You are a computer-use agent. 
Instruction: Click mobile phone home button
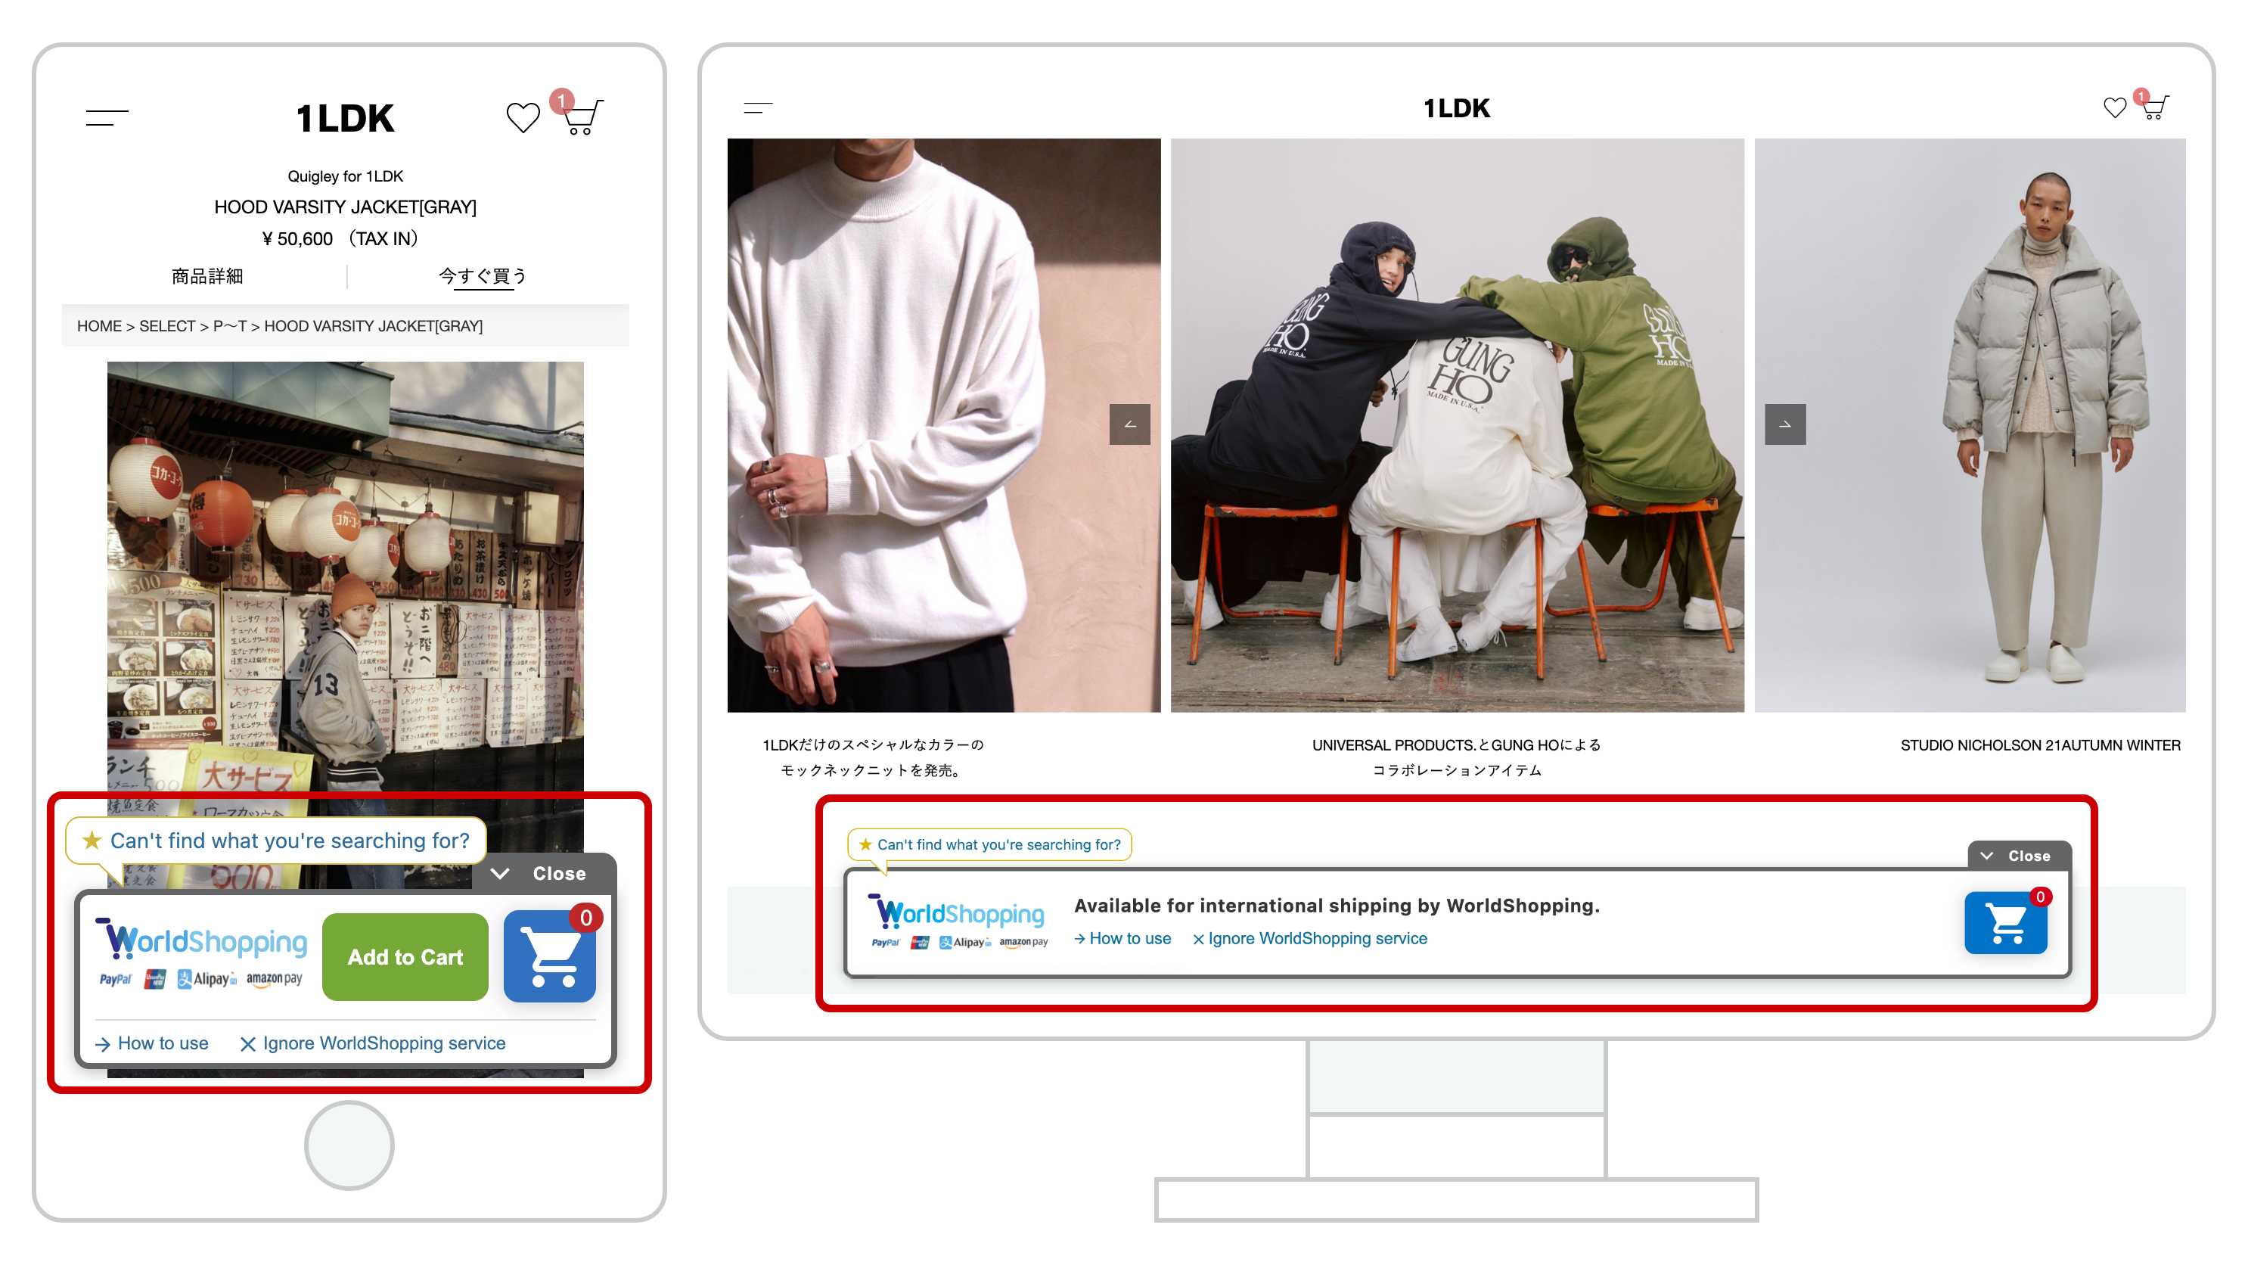pyautogui.click(x=349, y=1145)
